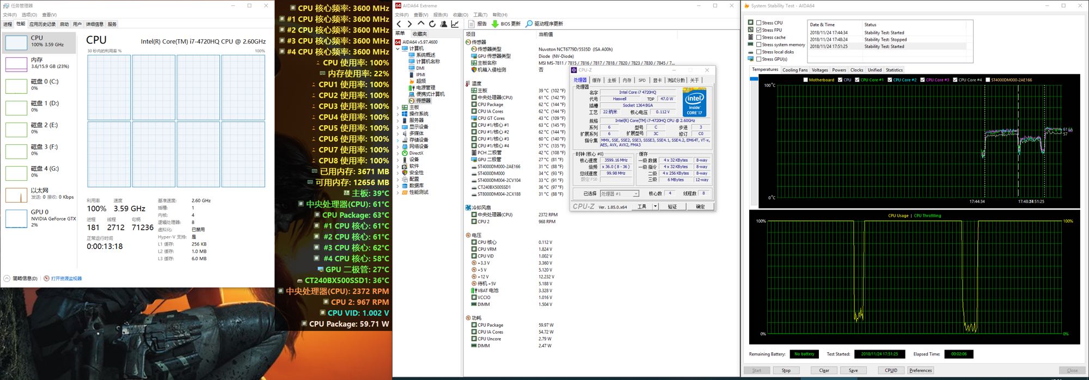Click 驱动程序更新 driver update button
This screenshot has width=1089, height=380.
click(x=544, y=24)
